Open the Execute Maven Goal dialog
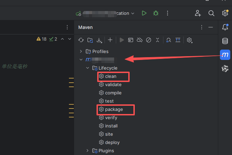This screenshot has width=232, height=155. [x=131, y=40]
